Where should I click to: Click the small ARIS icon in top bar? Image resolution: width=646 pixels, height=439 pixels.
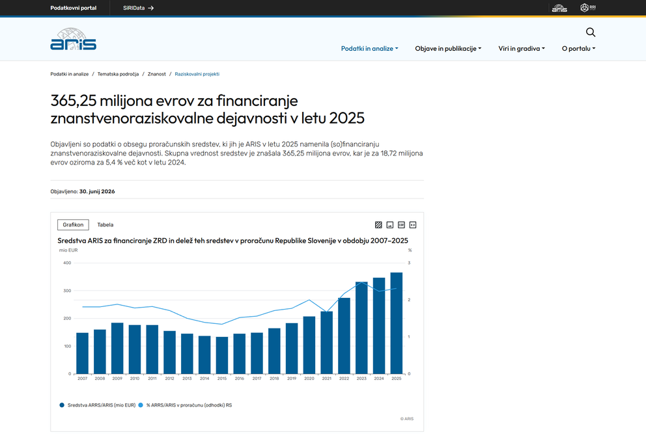click(559, 8)
